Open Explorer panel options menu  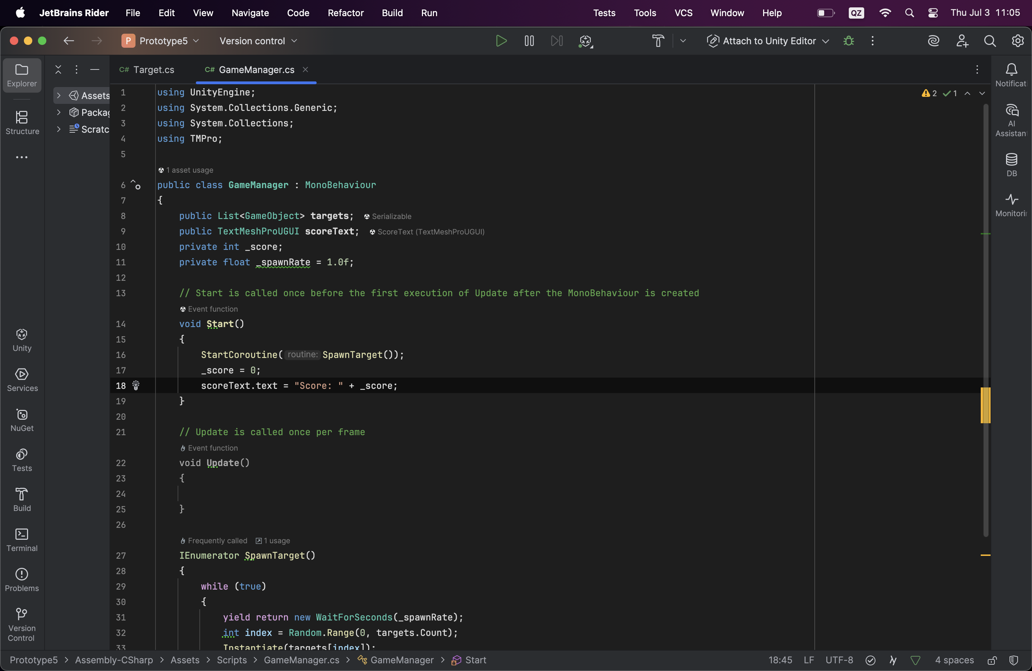click(76, 69)
